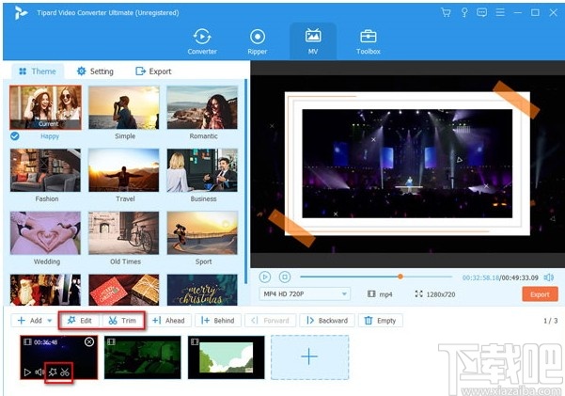
Task: Click the preview playback progress slider
Action: (x=376, y=277)
